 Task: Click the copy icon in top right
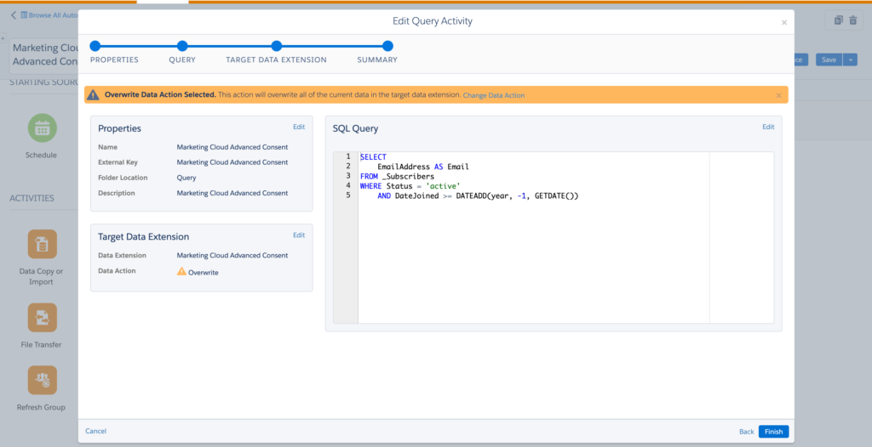point(838,20)
